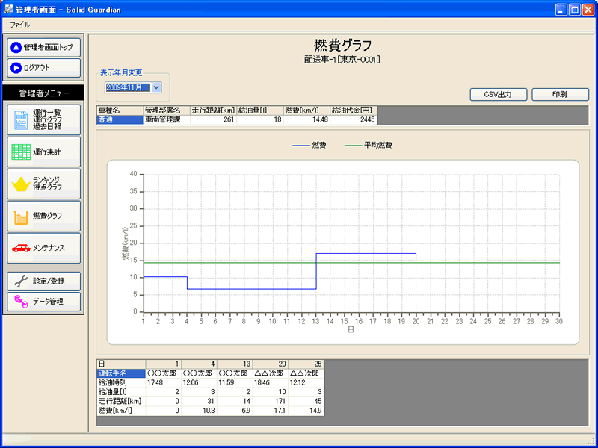Click the 2445 fuel cost cell
The image size is (598, 448).
coord(354,119)
